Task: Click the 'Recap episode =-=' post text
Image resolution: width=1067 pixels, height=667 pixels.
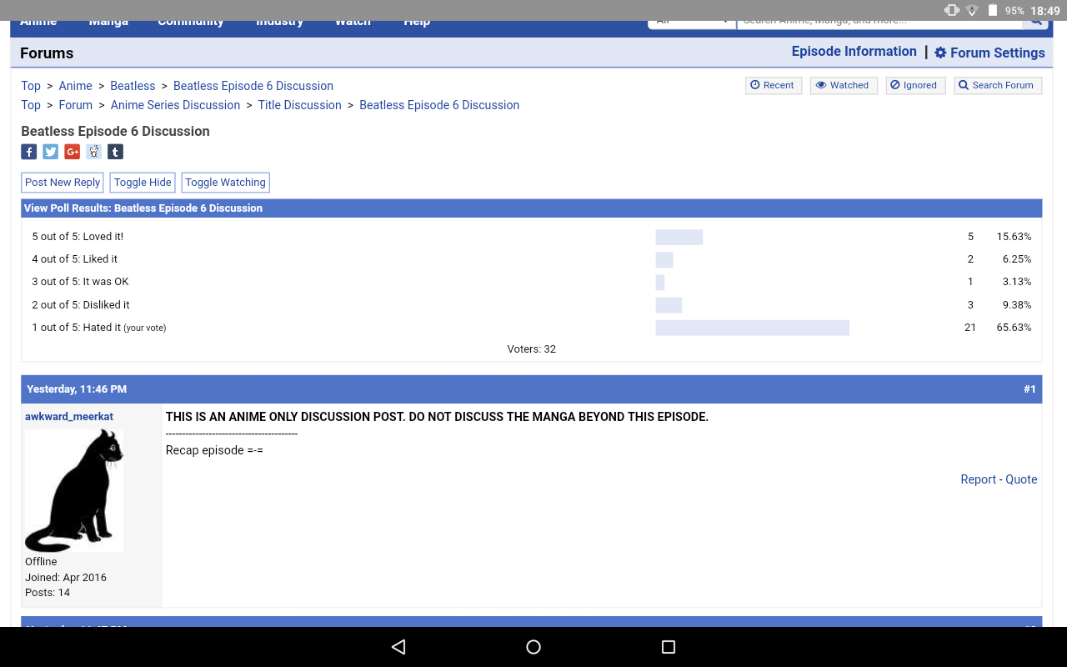Action: point(214,450)
